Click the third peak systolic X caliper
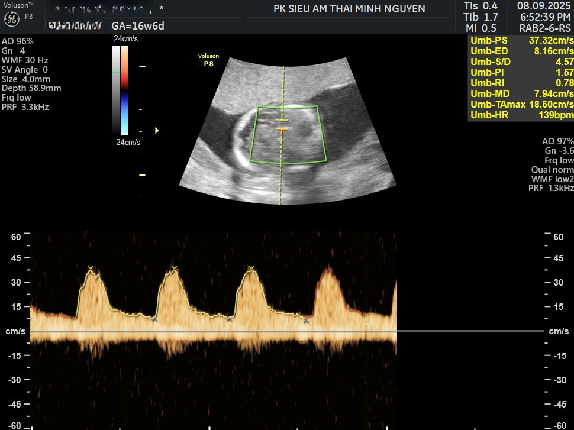Viewport: 574px width, 430px height. click(x=251, y=269)
